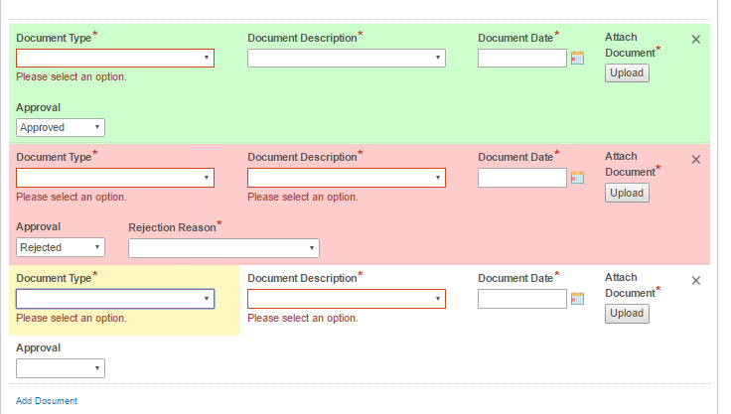Open calendar picker in bottom document row
The width and height of the screenshot is (731, 414).
577,299
